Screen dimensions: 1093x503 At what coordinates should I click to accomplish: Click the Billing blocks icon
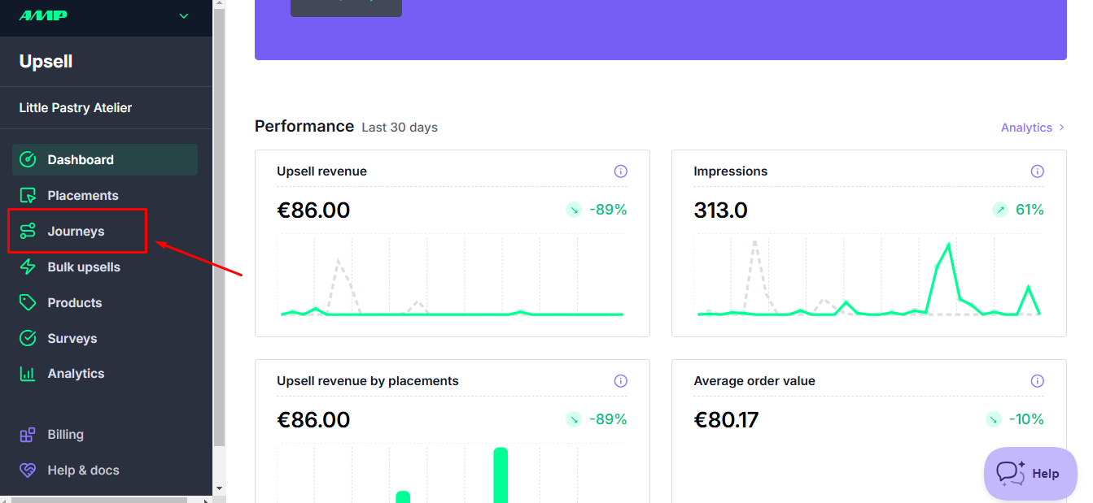(28, 435)
